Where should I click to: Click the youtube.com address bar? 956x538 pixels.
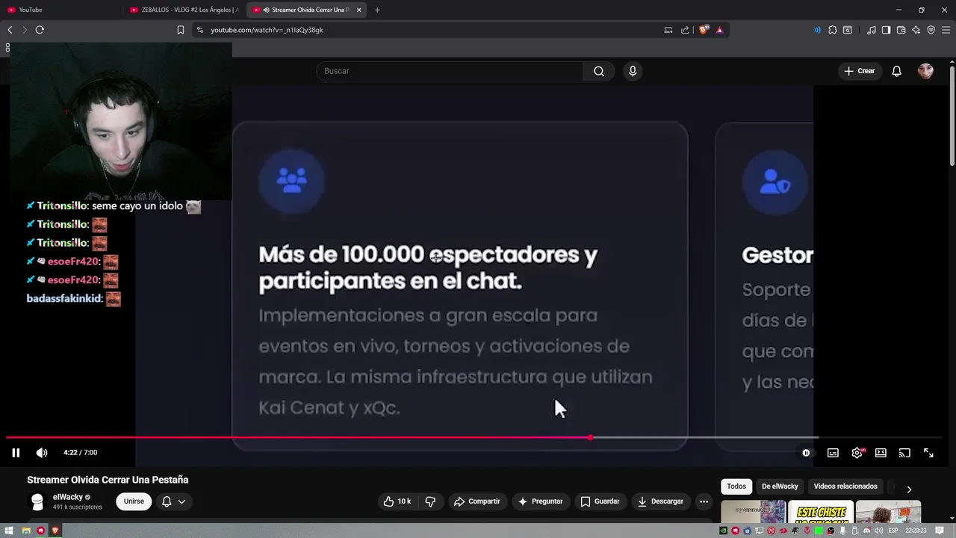[426, 30]
